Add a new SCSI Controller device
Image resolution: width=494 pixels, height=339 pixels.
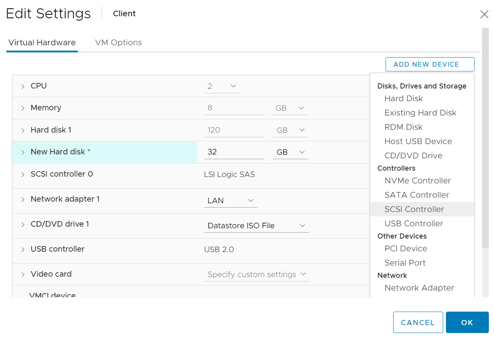click(414, 209)
